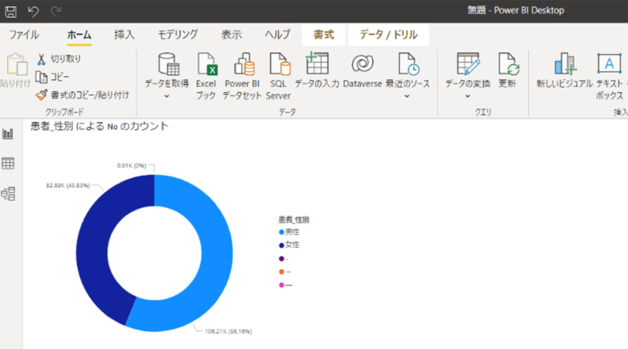Click the SQL Server icon
The height and width of the screenshot is (349, 628).
[x=279, y=64]
